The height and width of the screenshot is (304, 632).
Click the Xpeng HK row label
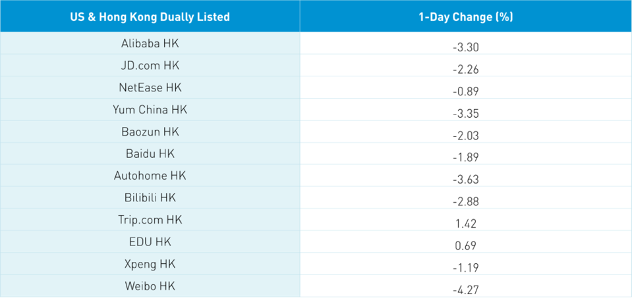click(x=150, y=264)
